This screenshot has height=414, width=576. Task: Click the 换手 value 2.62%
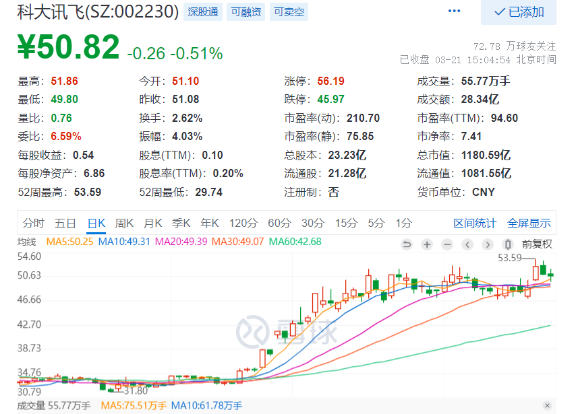(187, 118)
